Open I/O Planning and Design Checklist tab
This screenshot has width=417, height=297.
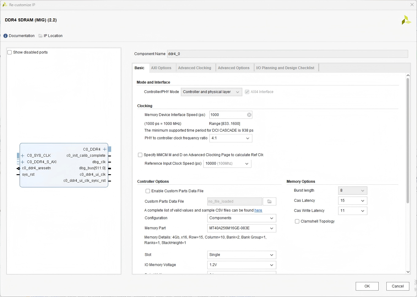click(285, 68)
